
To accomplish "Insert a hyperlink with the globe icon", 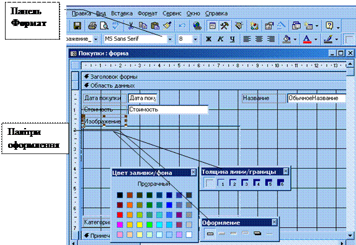I will pyautogui.click(x=197, y=26).
